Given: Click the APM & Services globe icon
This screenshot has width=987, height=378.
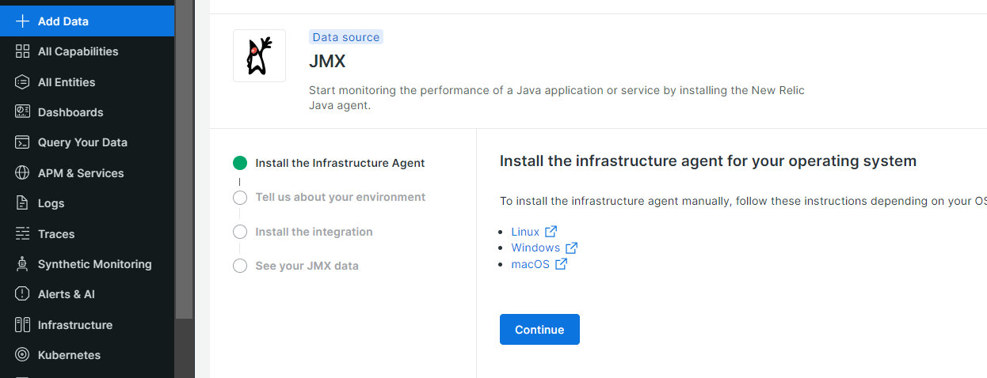Looking at the screenshot, I should coord(22,173).
